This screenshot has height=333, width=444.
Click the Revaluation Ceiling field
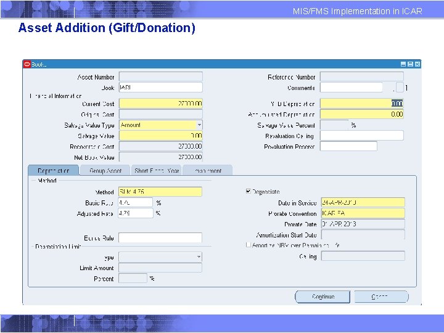click(x=362, y=136)
